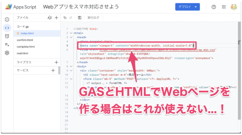Collapse the form tag fold on line 11
242x135 pixels.
[71, 79]
